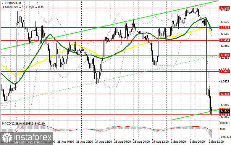Click the '29 Aug 12:00' time axis label

click(x=160, y=142)
